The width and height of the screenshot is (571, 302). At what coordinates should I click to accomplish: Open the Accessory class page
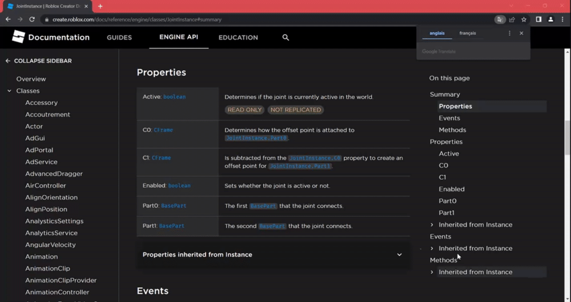42,103
